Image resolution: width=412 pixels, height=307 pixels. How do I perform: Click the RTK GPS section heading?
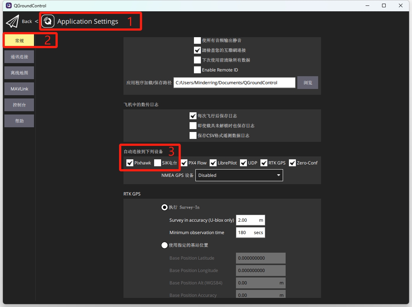(x=132, y=194)
